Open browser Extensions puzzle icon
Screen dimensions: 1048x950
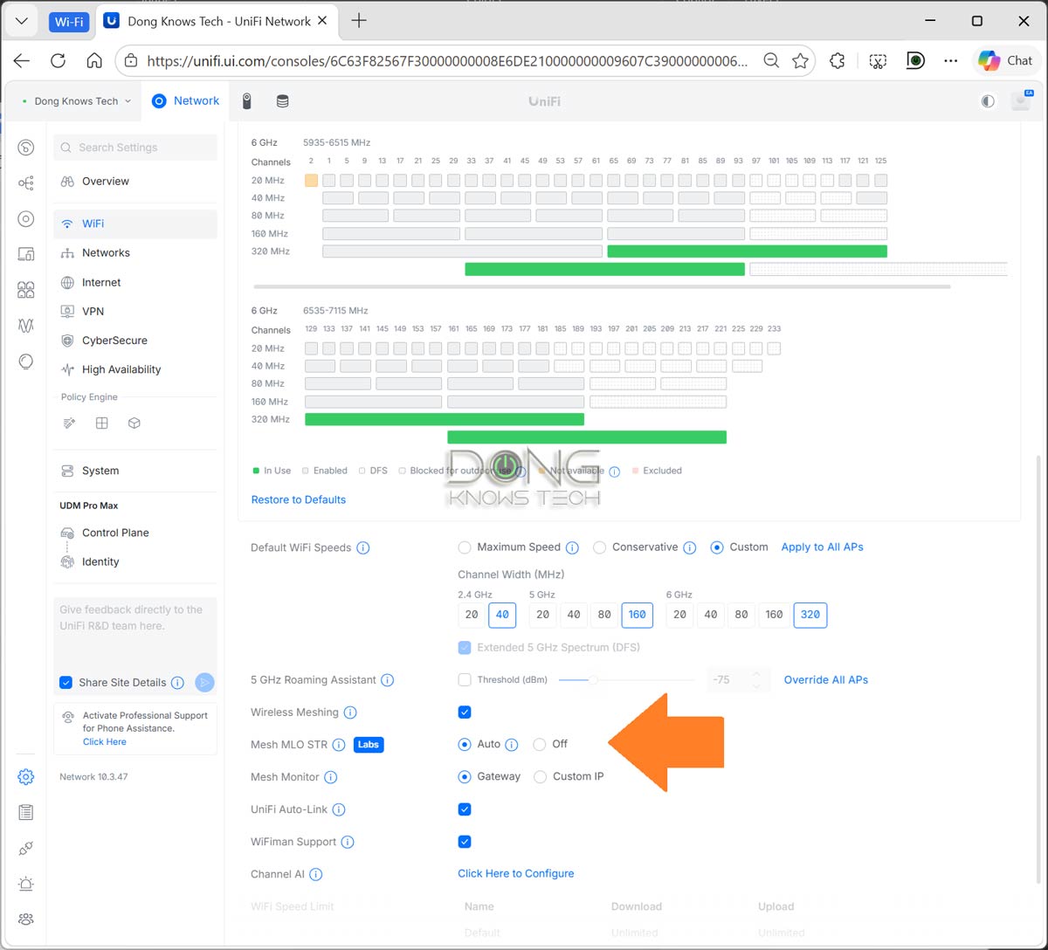(x=837, y=60)
